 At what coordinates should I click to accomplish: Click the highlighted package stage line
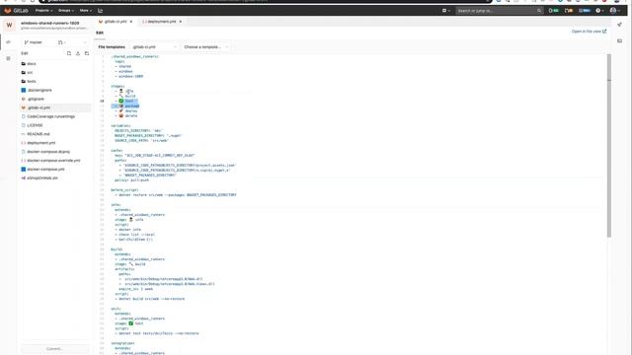pos(125,106)
